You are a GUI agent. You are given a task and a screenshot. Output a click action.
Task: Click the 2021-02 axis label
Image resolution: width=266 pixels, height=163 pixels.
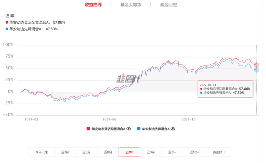(31, 119)
